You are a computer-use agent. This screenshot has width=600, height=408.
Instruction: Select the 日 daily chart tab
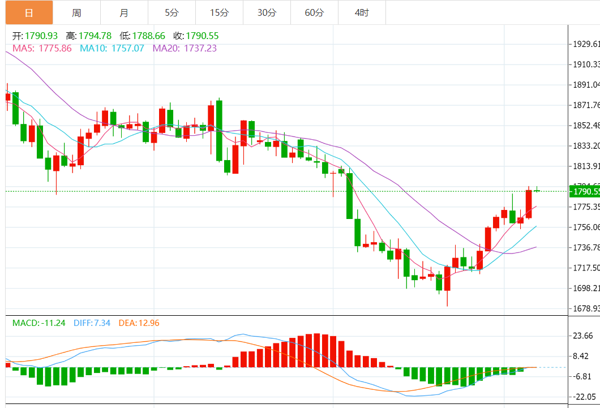29,12
